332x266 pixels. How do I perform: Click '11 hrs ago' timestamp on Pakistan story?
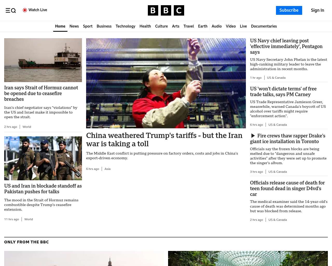coord(11,219)
